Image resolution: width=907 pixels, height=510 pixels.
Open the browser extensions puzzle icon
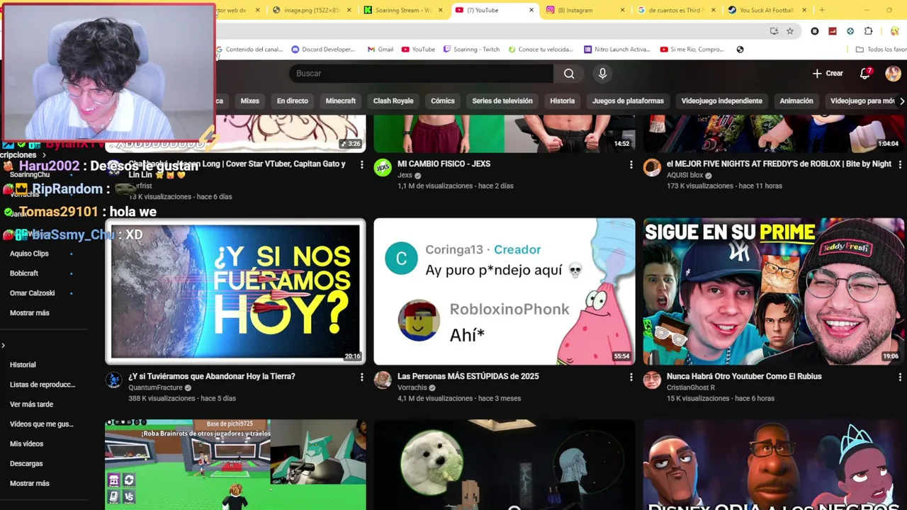pyautogui.click(x=868, y=31)
